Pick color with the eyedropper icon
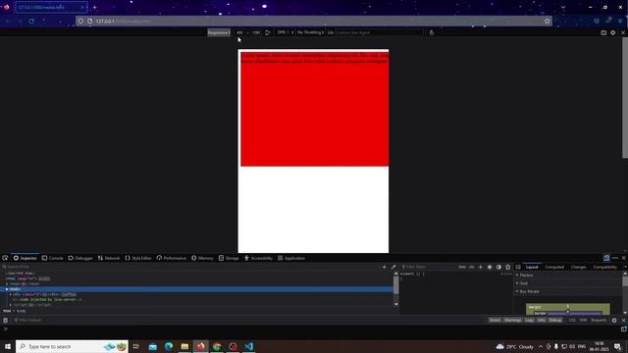This screenshot has height=353, width=628. pyautogui.click(x=393, y=267)
